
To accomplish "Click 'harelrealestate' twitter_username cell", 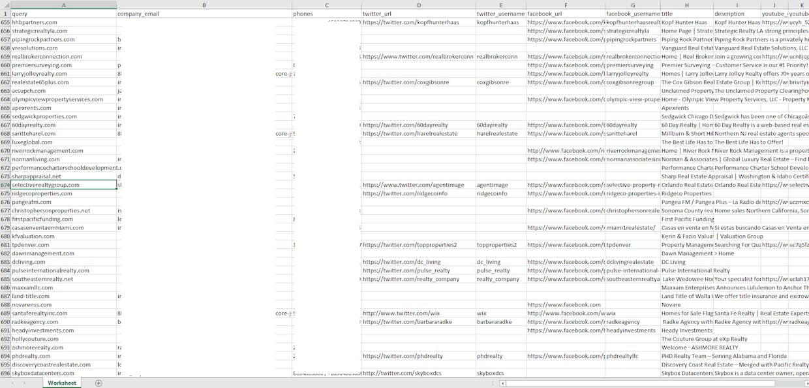I will coord(501,133).
